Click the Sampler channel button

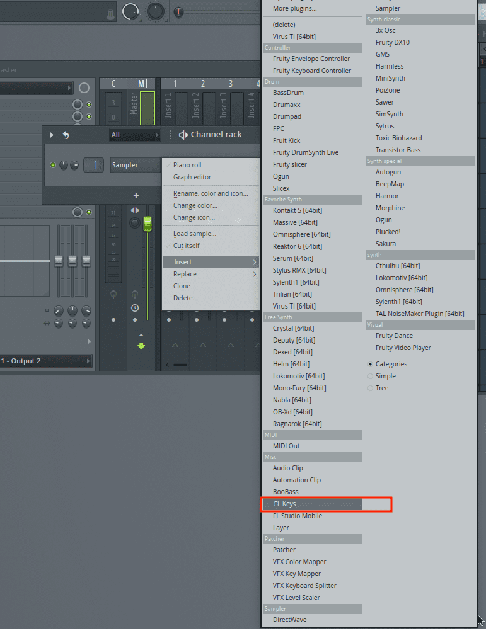click(x=136, y=165)
